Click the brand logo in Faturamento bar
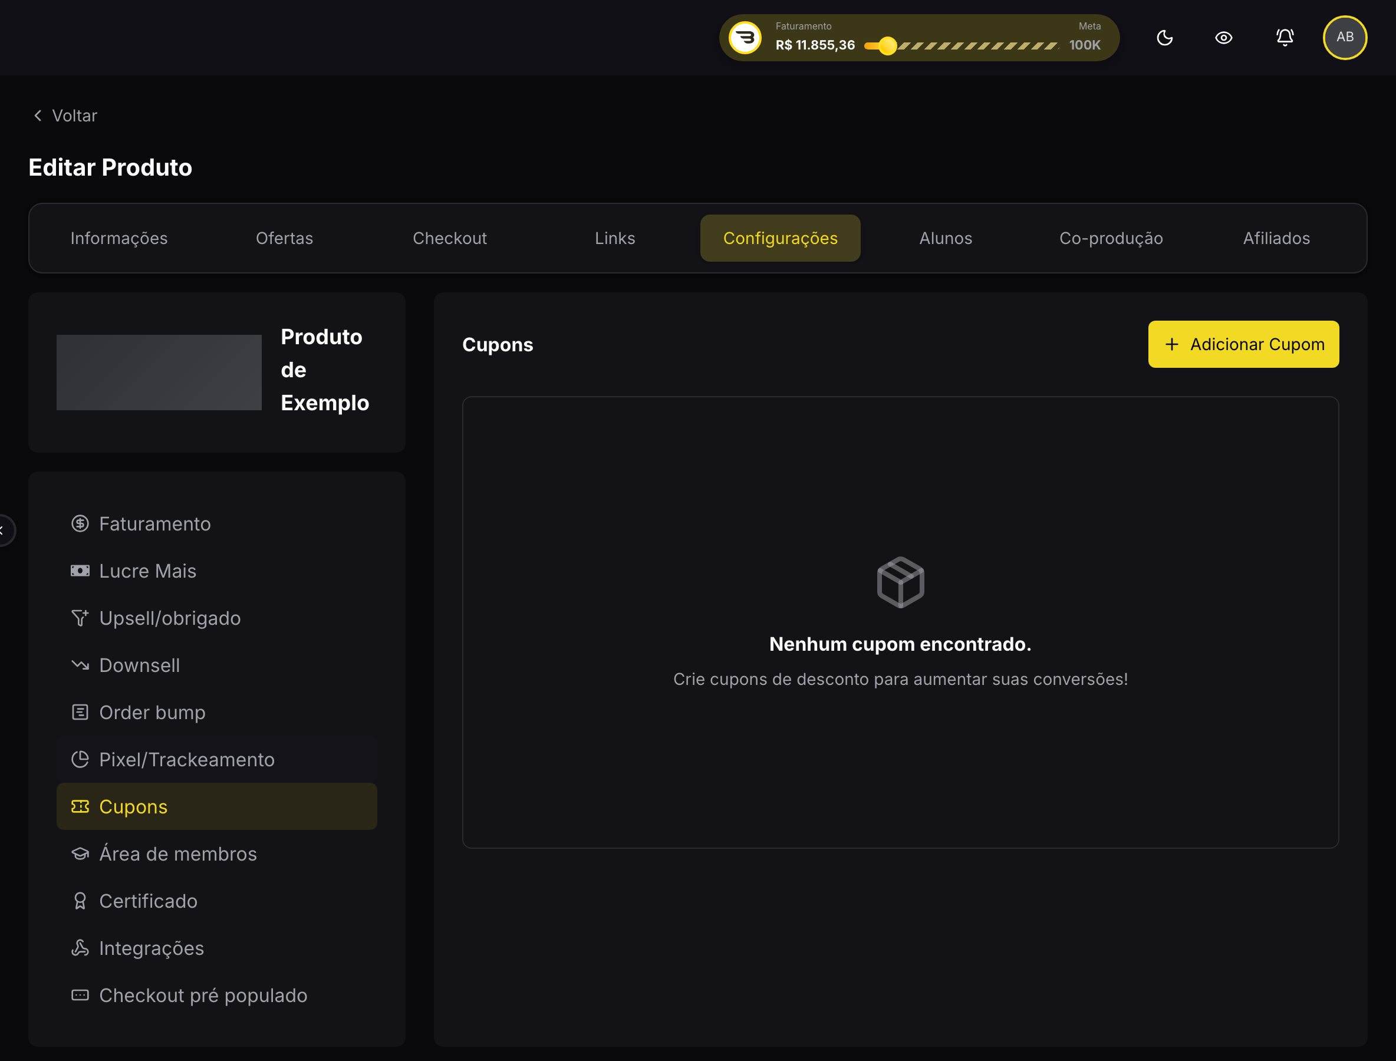 [x=745, y=38]
